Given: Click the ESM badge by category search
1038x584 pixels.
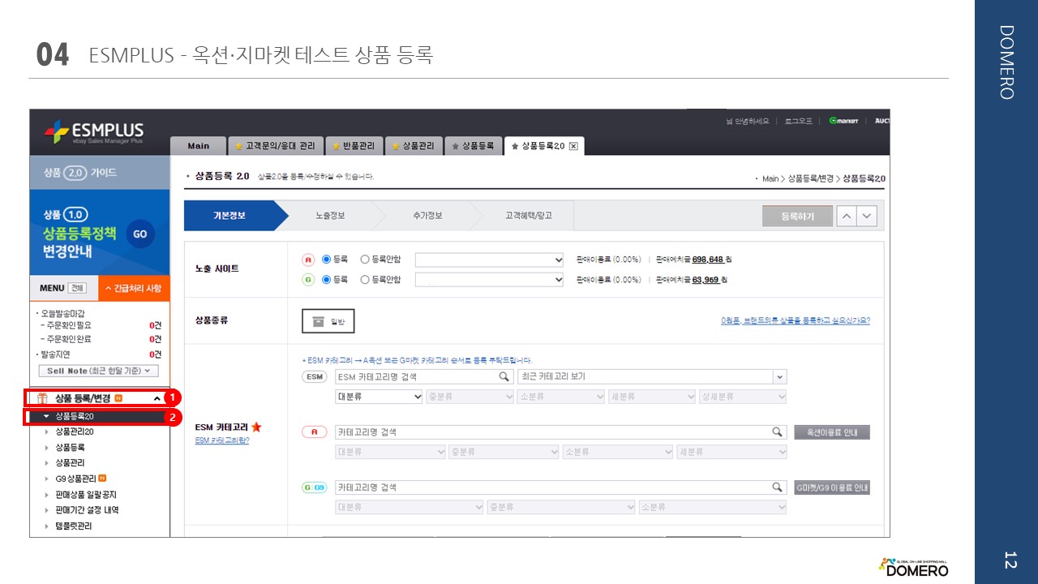Looking at the screenshot, I should 315,376.
